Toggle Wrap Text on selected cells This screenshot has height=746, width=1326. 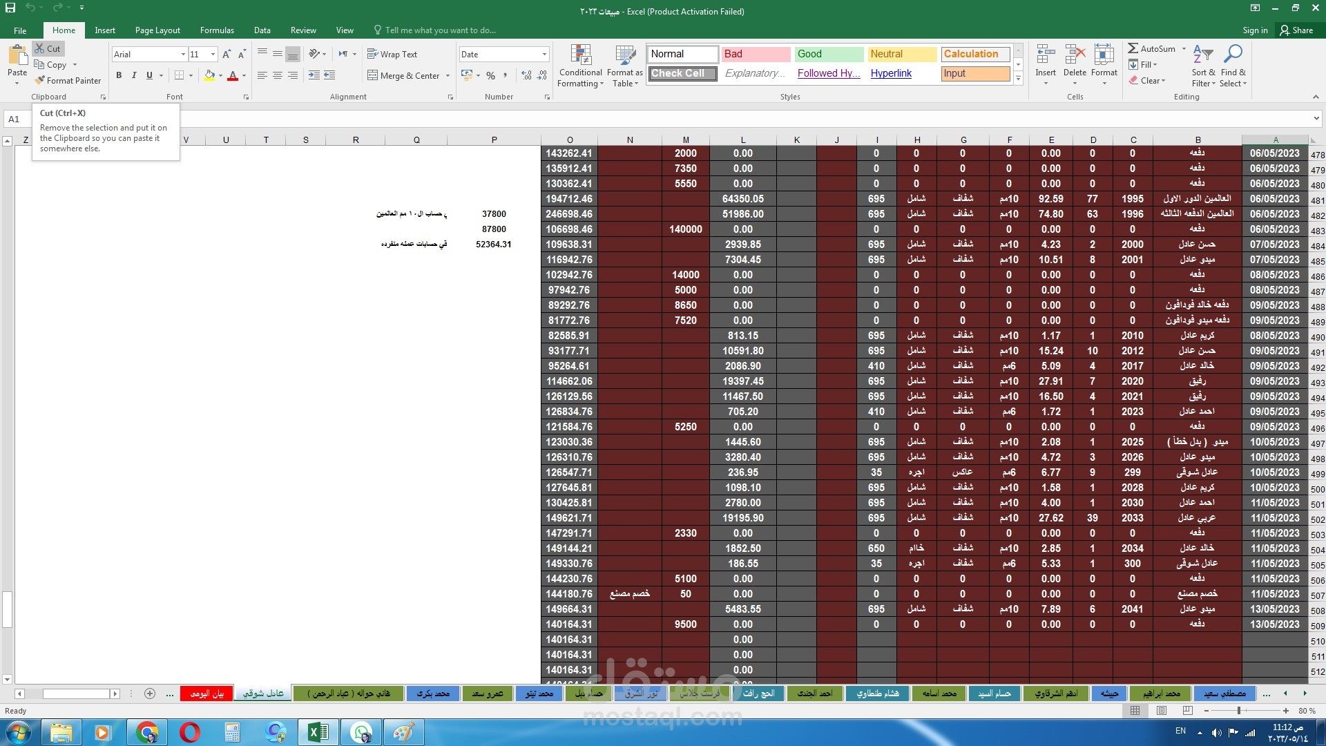(x=392, y=54)
